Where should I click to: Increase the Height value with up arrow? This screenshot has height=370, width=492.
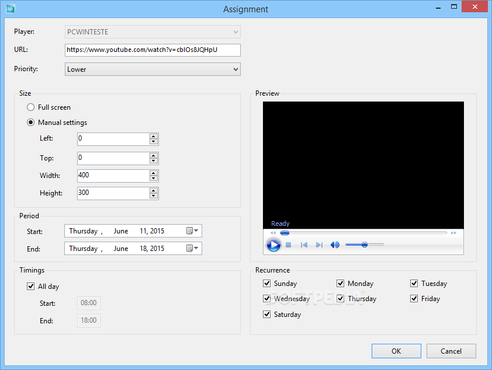(x=154, y=191)
